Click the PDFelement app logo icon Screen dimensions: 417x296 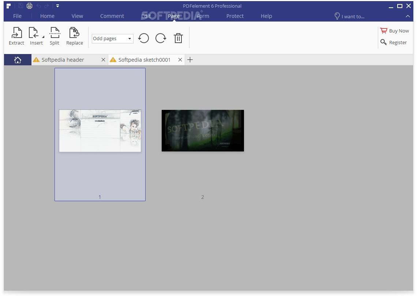(x=8, y=6)
